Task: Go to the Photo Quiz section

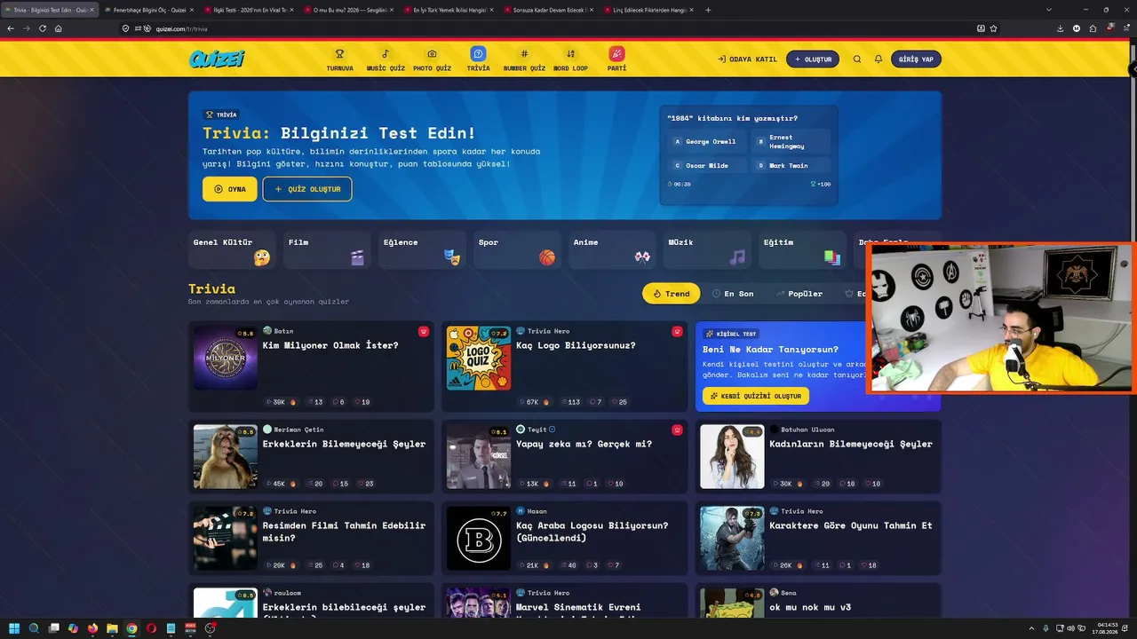Action: 432,59
